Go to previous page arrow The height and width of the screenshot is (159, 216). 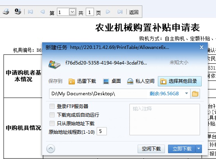(x=42, y=12)
